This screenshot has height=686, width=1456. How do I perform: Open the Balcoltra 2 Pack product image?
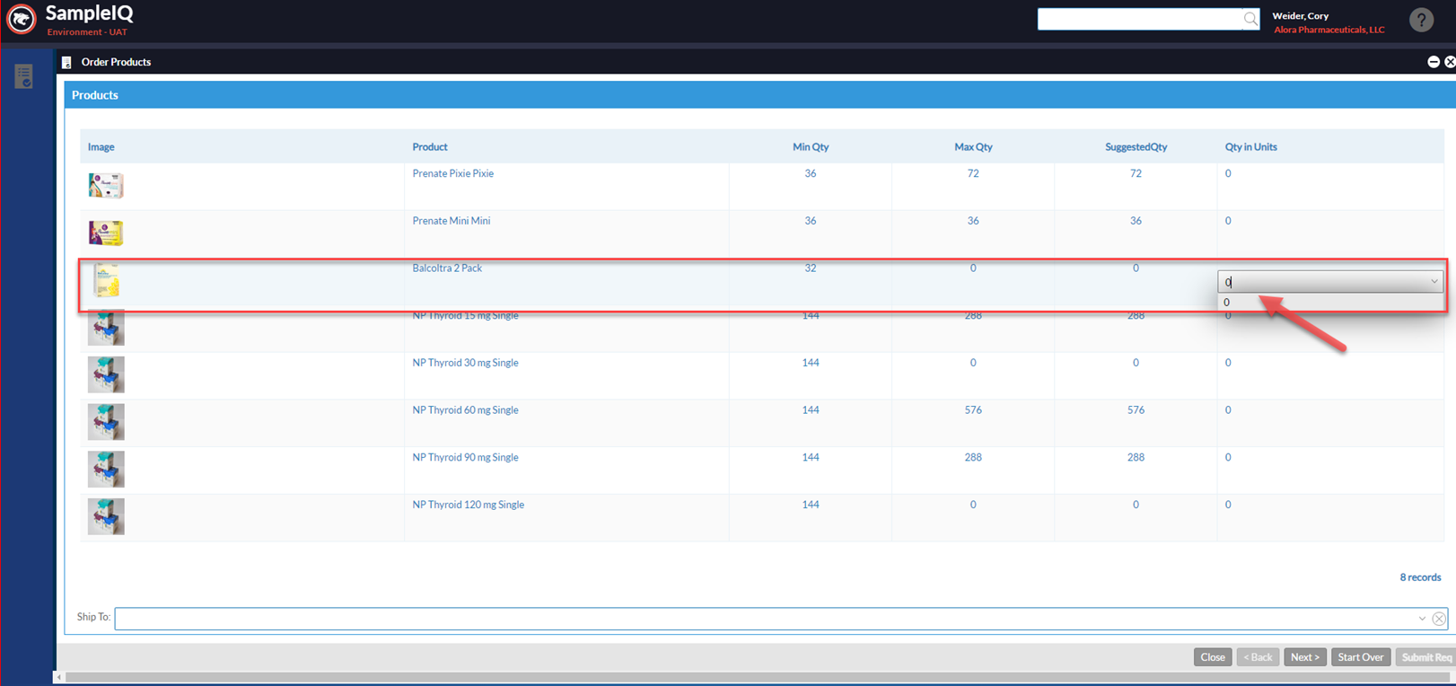106,280
